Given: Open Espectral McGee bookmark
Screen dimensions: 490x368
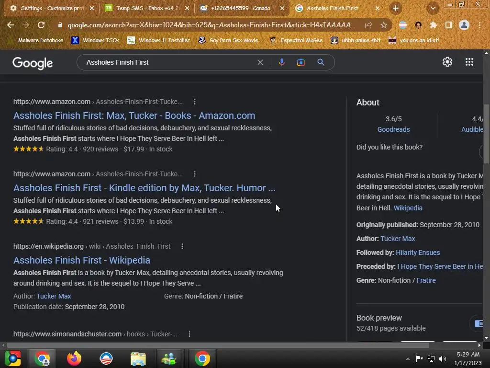Looking at the screenshot, I should click(x=296, y=40).
